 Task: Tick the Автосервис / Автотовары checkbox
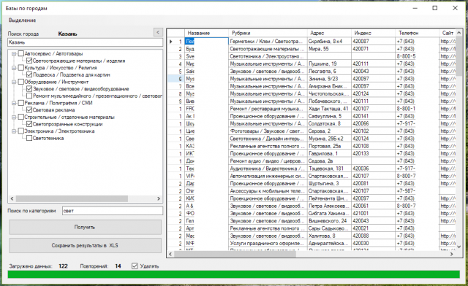click(21, 54)
